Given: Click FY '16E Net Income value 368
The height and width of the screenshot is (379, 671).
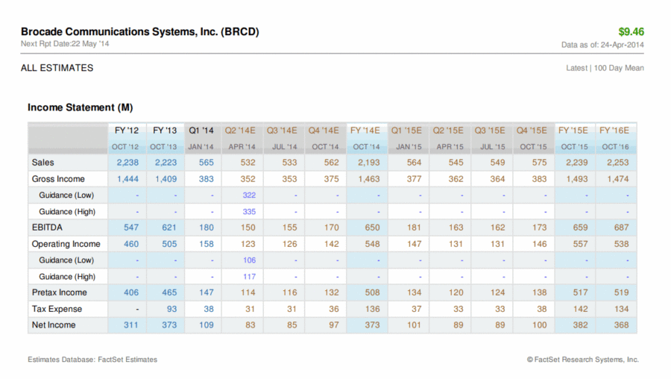Looking at the screenshot, I should coord(621,325).
